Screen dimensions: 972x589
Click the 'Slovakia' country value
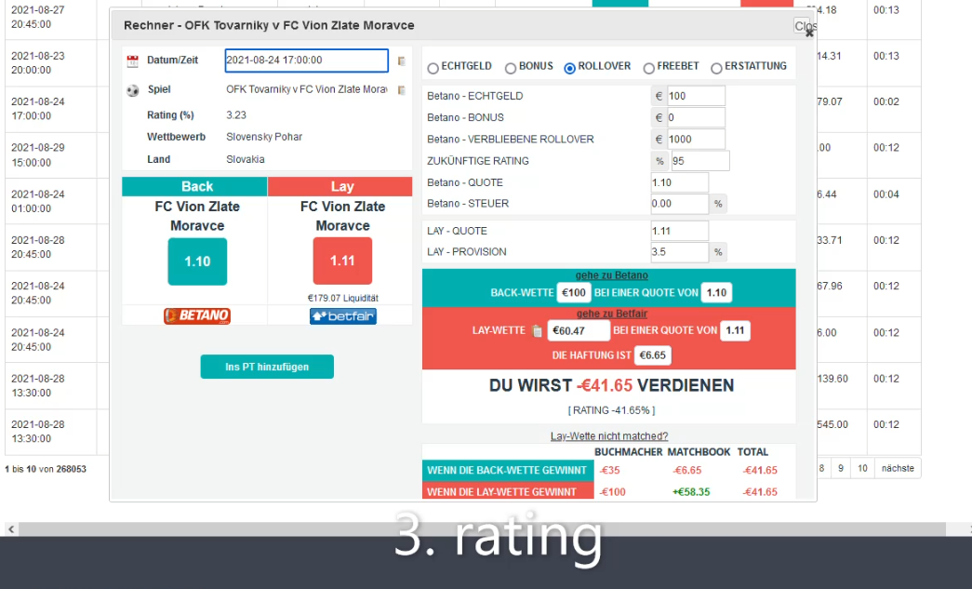tap(246, 159)
